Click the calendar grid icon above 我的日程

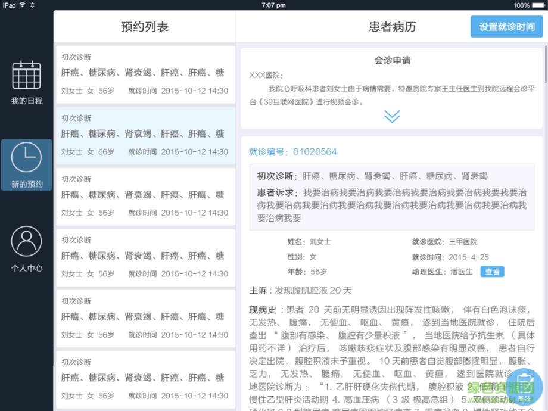[x=26, y=76]
